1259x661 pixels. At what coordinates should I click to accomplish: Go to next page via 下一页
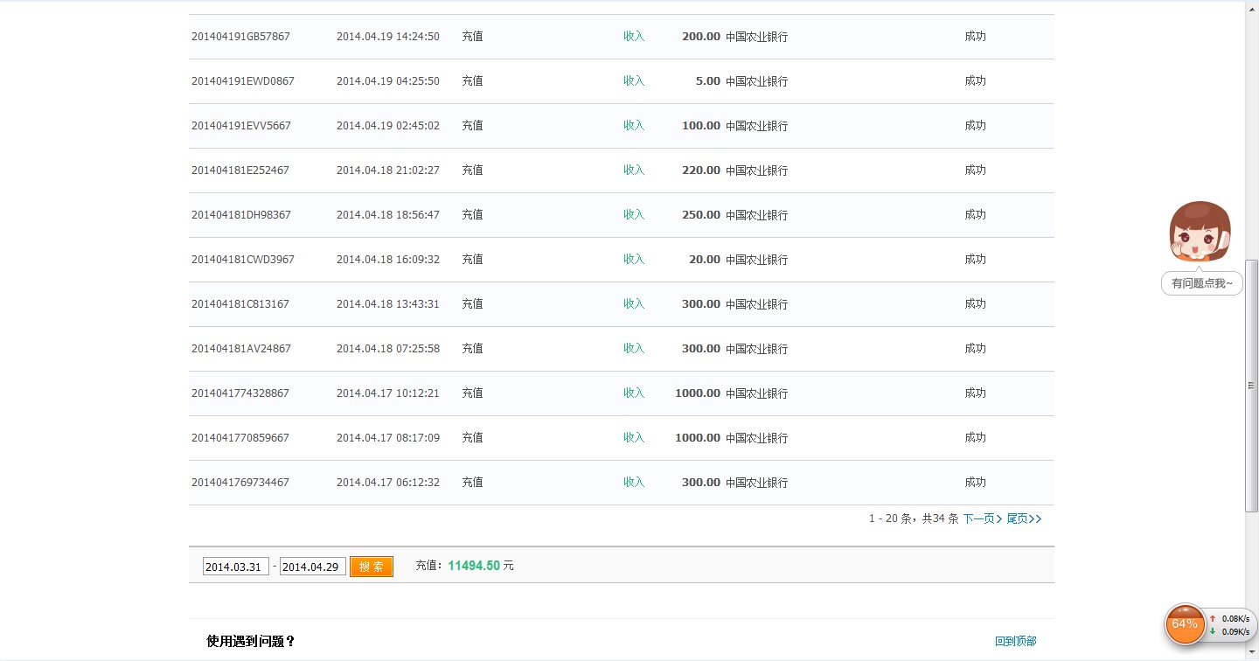click(982, 518)
